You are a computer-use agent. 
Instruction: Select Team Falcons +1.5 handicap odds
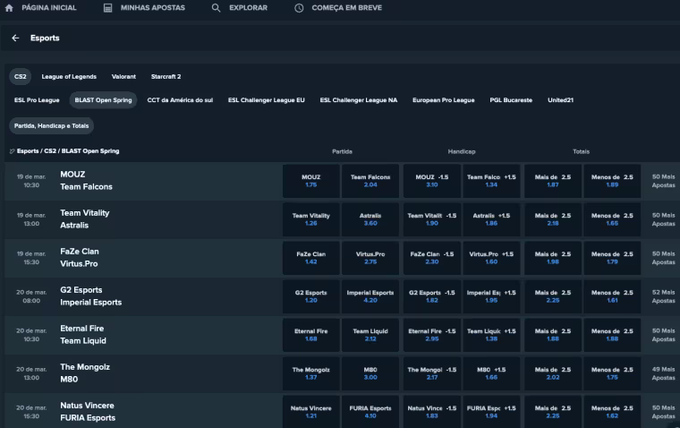pos(491,181)
